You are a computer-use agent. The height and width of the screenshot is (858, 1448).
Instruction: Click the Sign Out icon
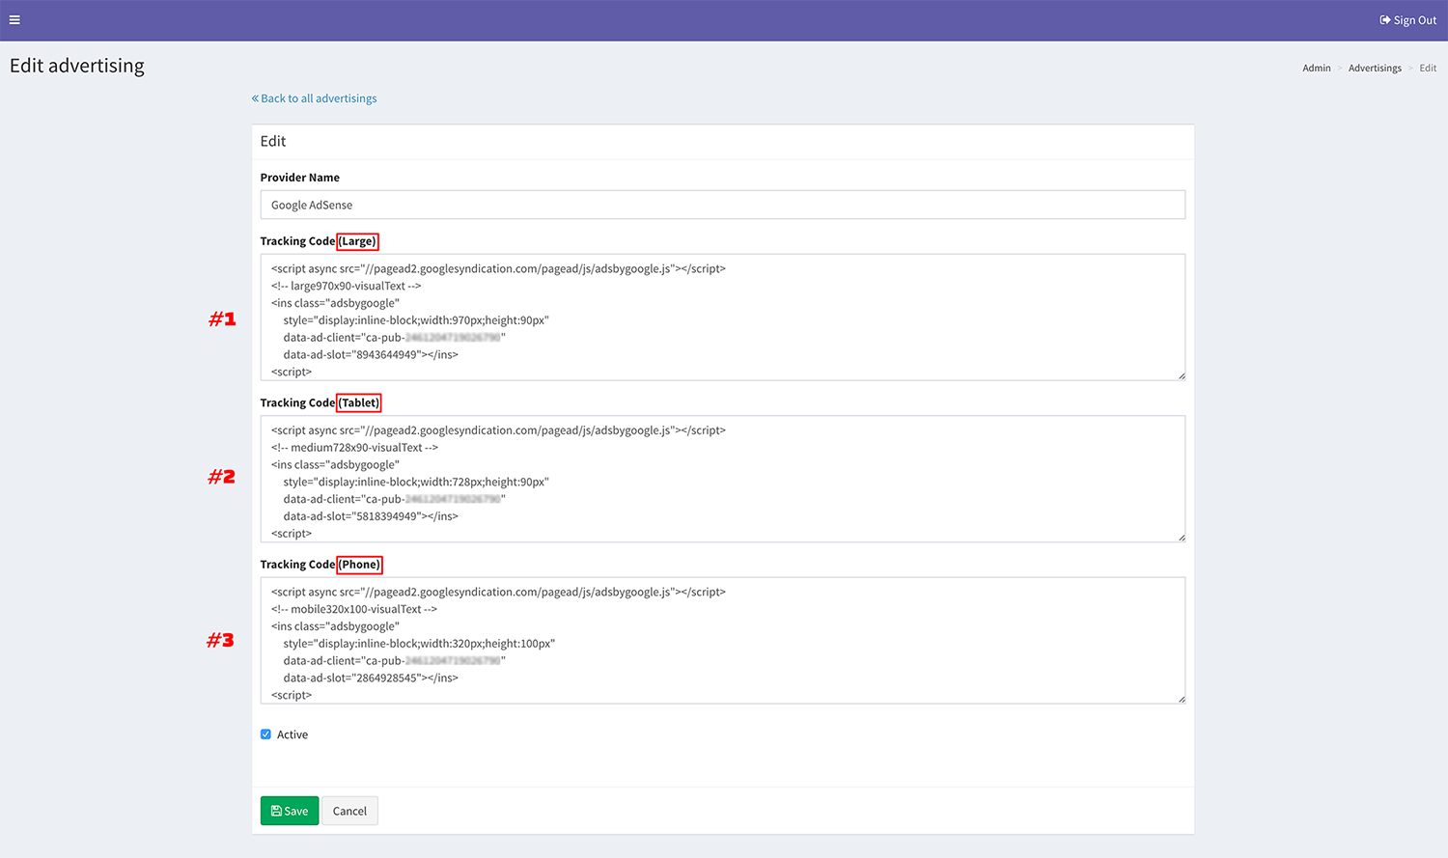pyautogui.click(x=1385, y=20)
